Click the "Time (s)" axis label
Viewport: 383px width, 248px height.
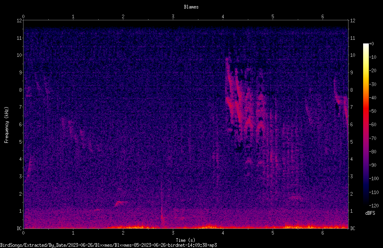tap(185, 240)
